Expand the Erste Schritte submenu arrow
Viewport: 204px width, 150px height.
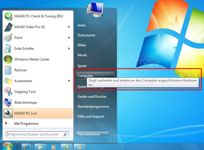pos(69,49)
